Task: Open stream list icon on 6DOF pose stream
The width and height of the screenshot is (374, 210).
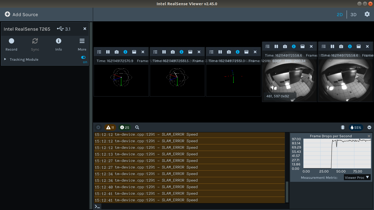Action: tap(211, 52)
